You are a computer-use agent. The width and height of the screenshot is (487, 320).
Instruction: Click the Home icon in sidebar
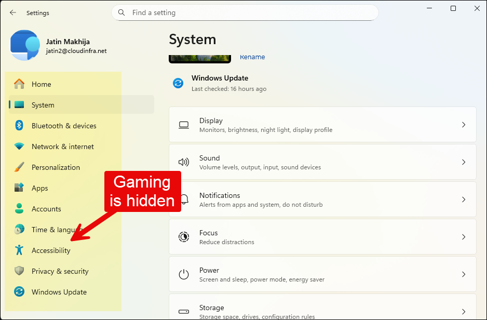pyautogui.click(x=19, y=84)
